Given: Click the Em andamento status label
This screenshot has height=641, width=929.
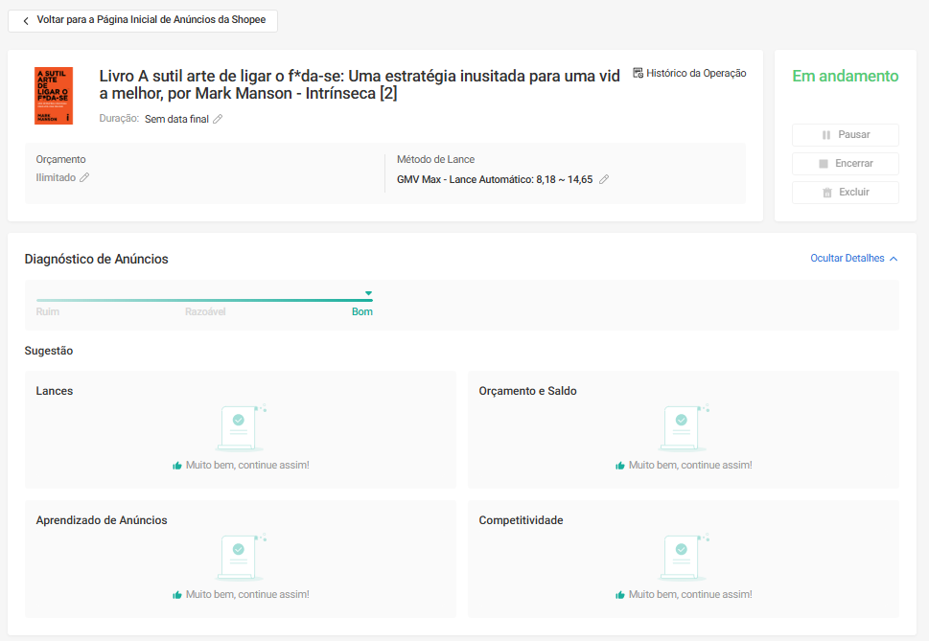Looking at the screenshot, I should [x=845, y=77].
